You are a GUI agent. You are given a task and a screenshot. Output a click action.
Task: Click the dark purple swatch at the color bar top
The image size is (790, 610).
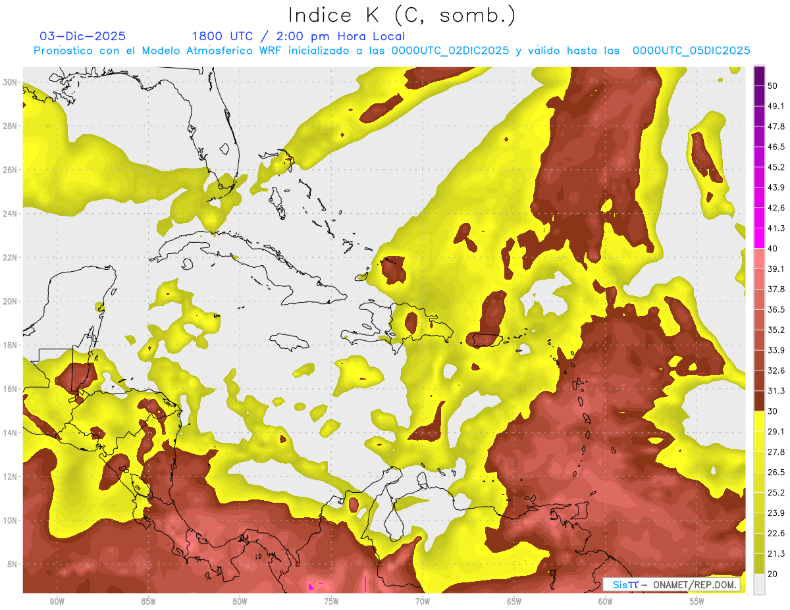tap(759, 76)
